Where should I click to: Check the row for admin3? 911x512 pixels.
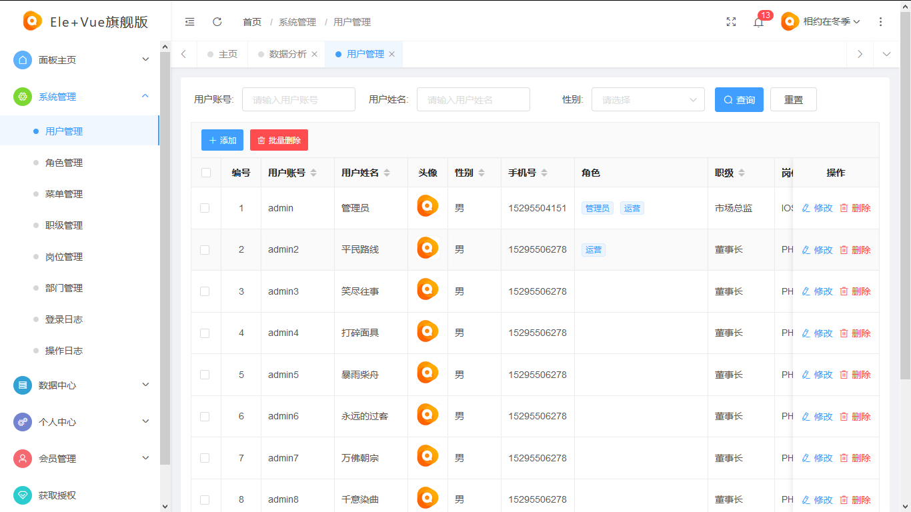point(205,291)
